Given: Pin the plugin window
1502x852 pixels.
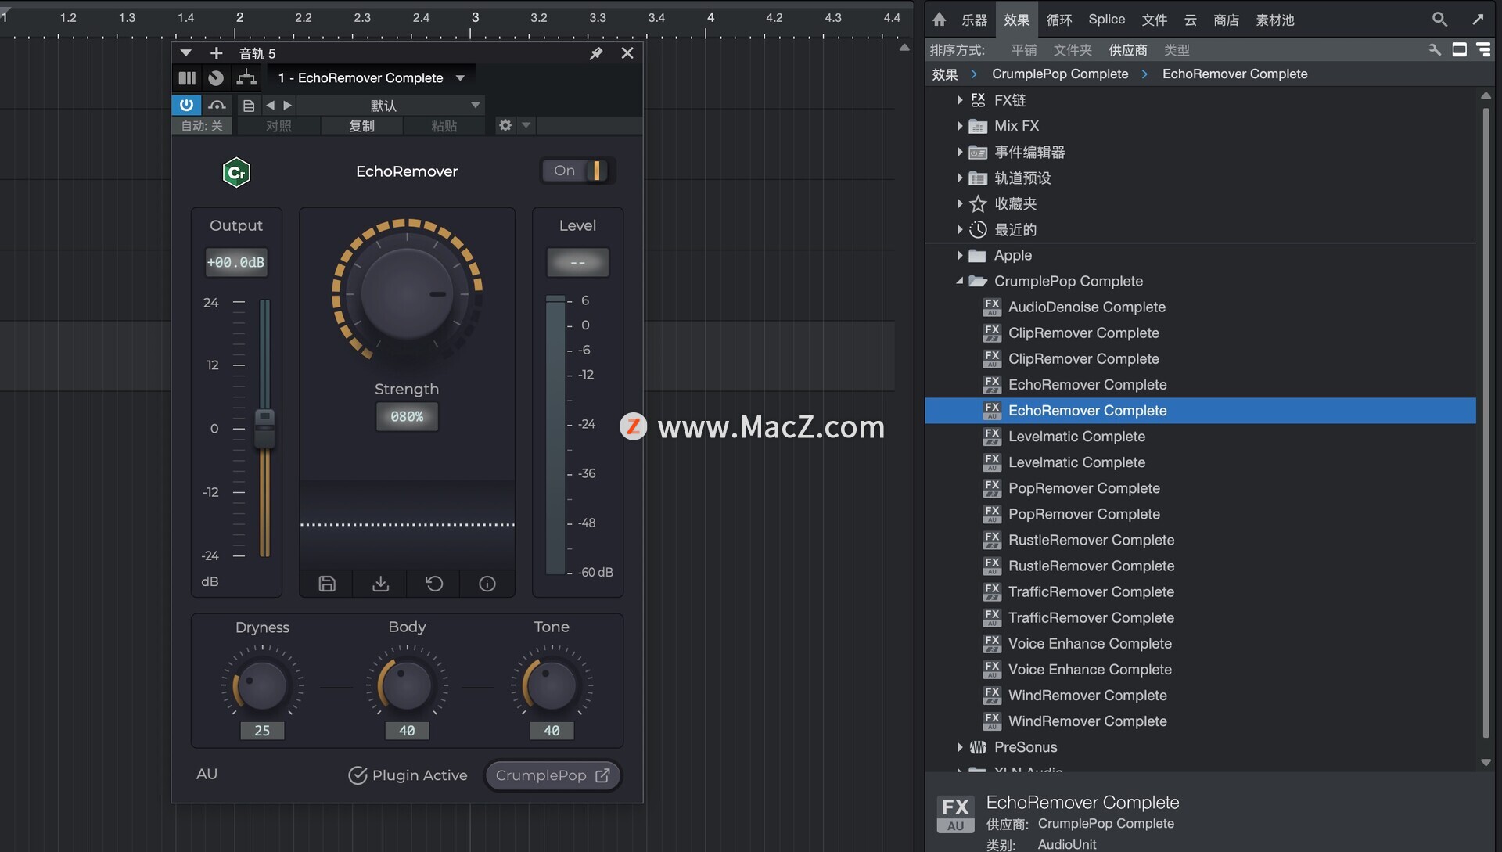Looking at the screenshot, I should (596, 53).
